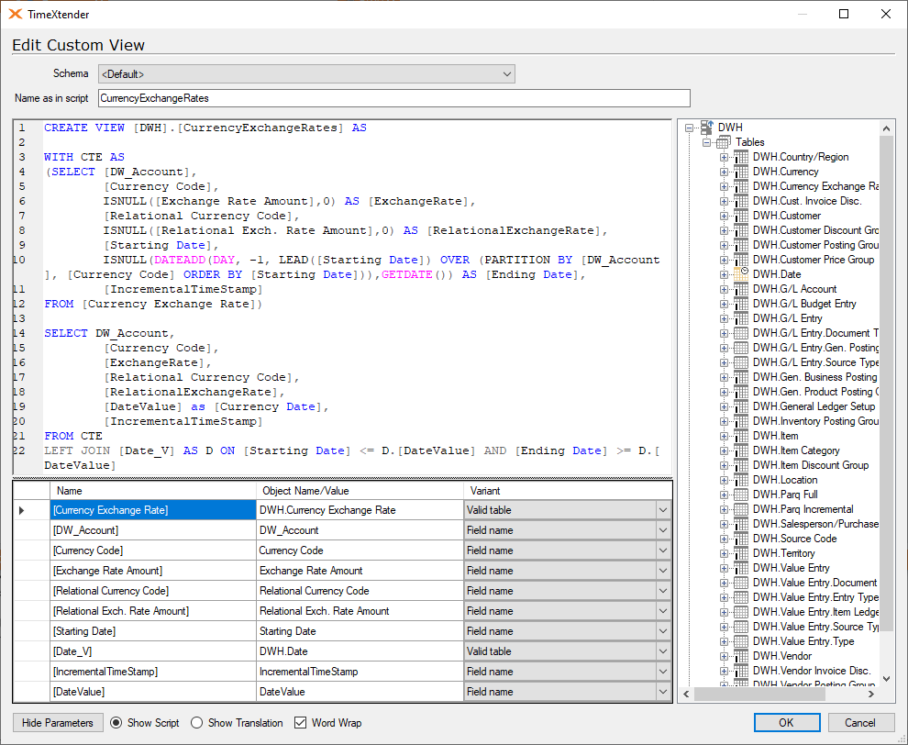
Task: Open Variant dropdown for [Currency Code] row
Action: [663, 550]
